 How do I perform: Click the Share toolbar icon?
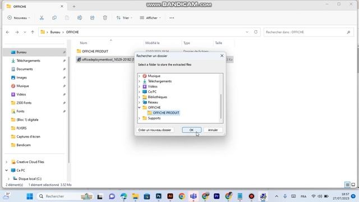[x=92, y=18]
